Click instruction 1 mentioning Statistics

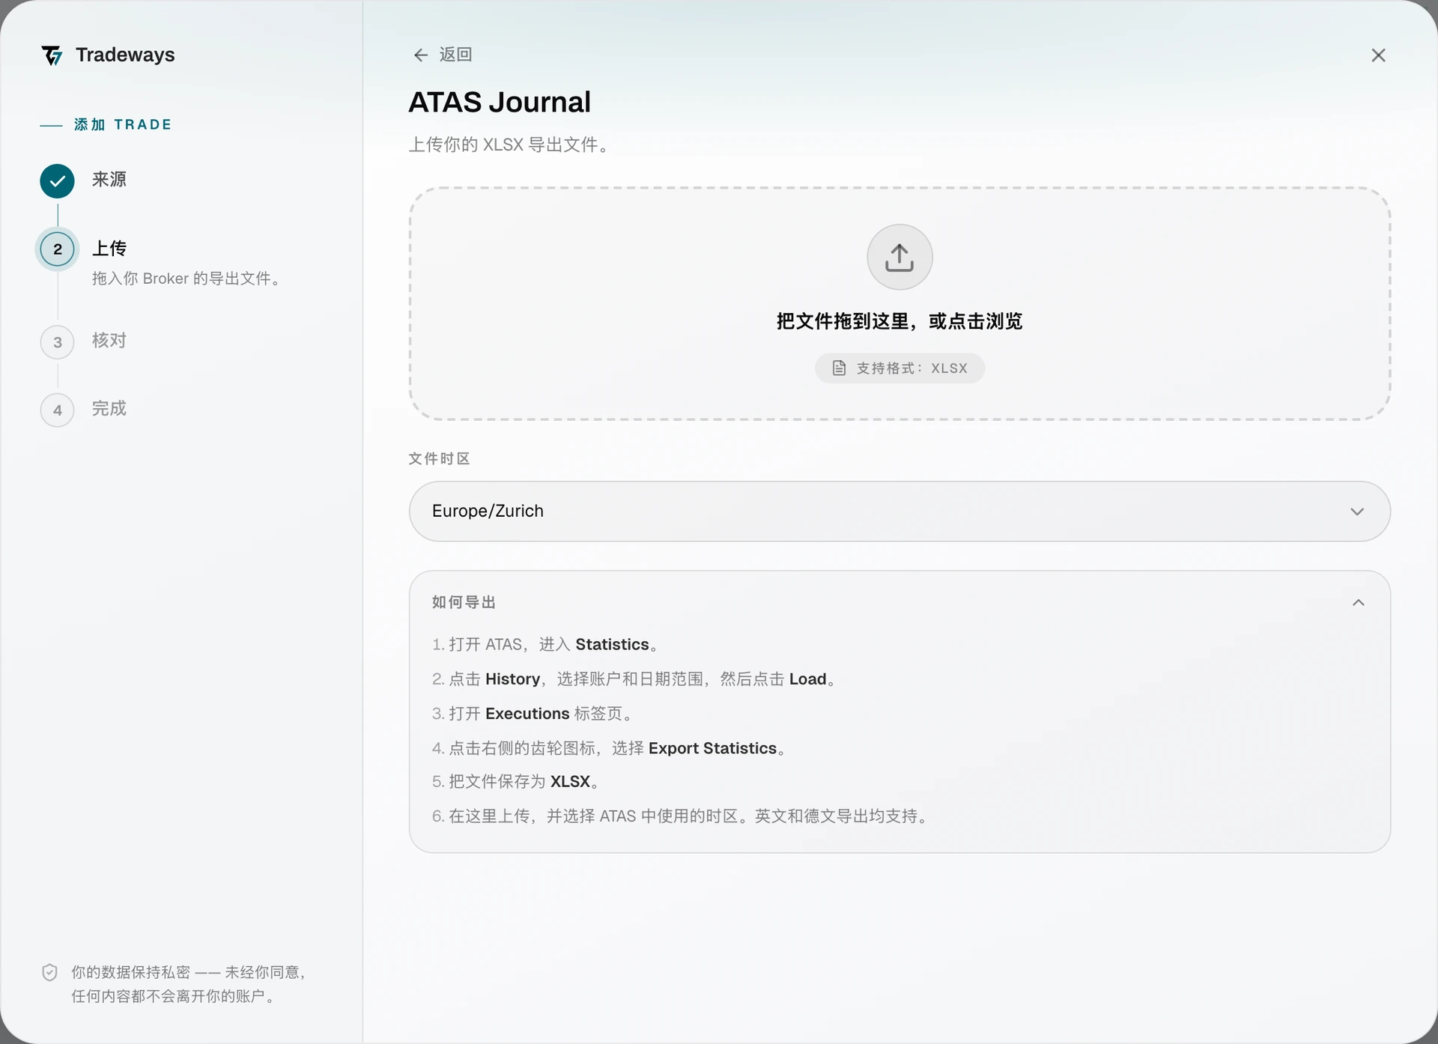547,645
